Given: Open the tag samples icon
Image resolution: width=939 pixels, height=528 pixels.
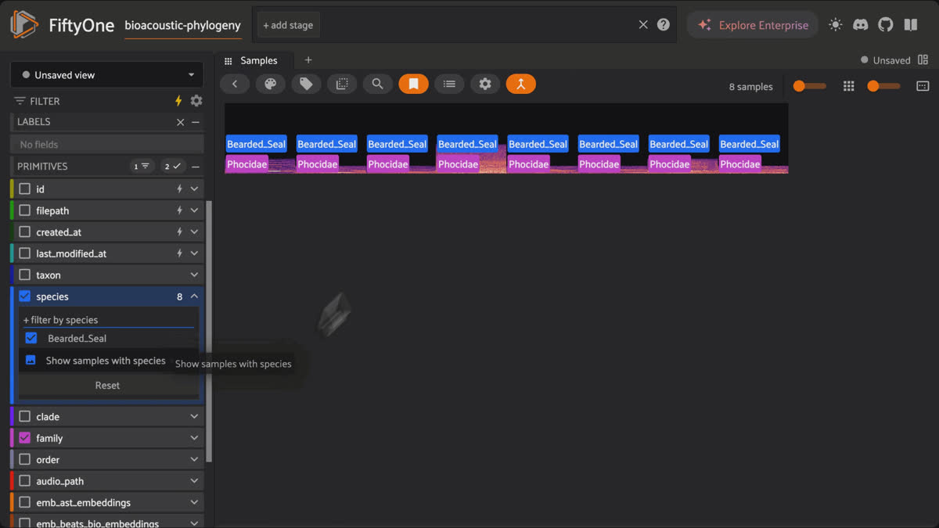Looking at the screenshot, I should click(307, 84).
